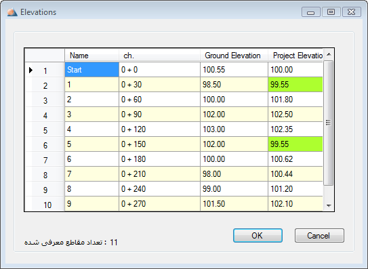The image size is (368, 269).
Task: Close the Elevations window
Action: (352, 12)
